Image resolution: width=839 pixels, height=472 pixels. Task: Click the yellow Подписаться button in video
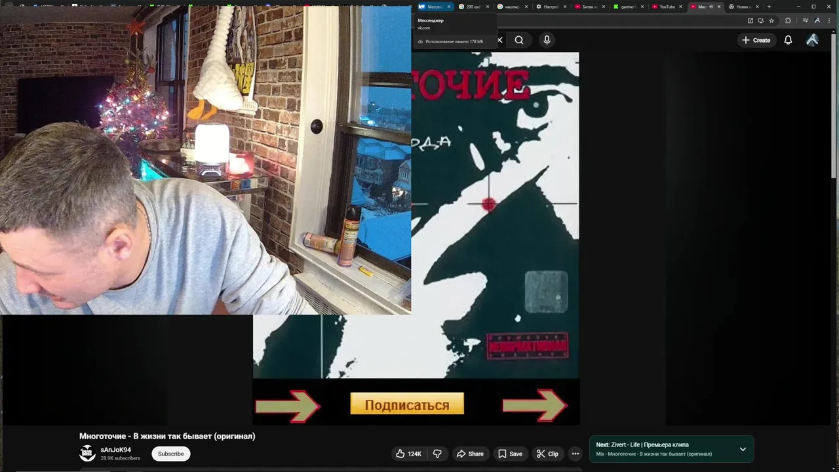pyautogui.click(x=407, y=404)
